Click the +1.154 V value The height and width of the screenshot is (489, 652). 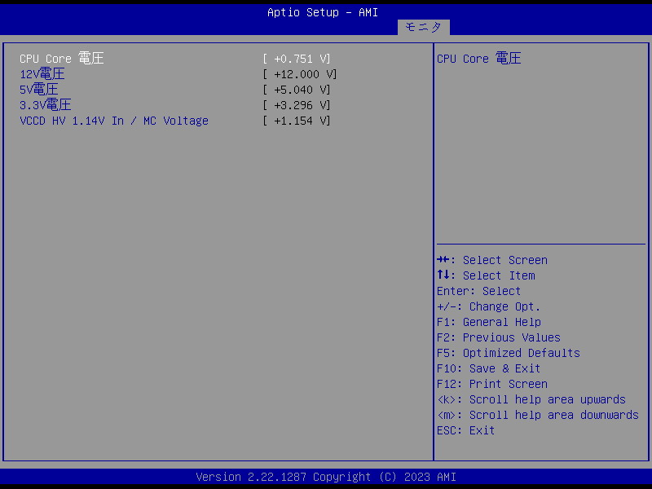tap(297, 121)
